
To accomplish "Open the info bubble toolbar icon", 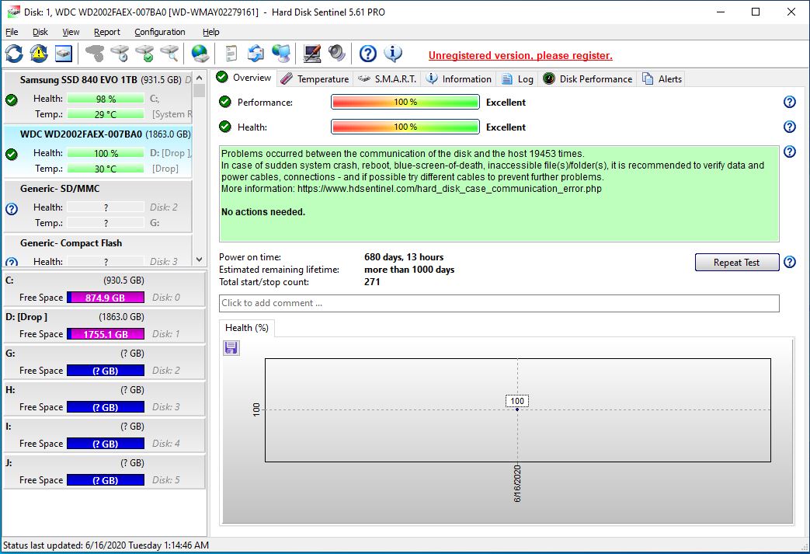I will tap(393, 54).
